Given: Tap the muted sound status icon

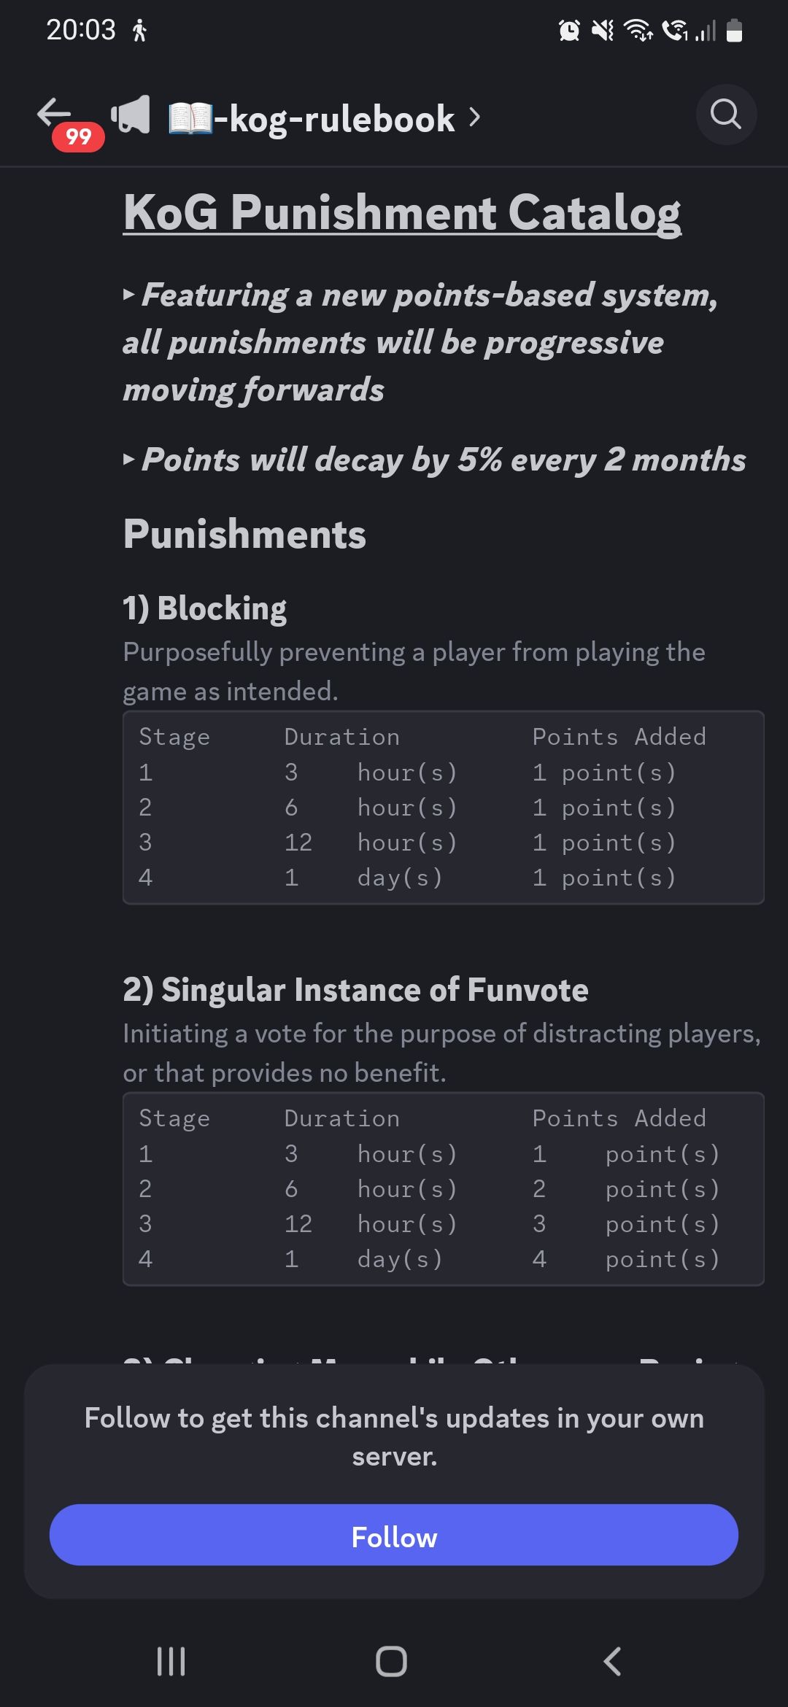Looking at the screenshot, I should [603, 31].
